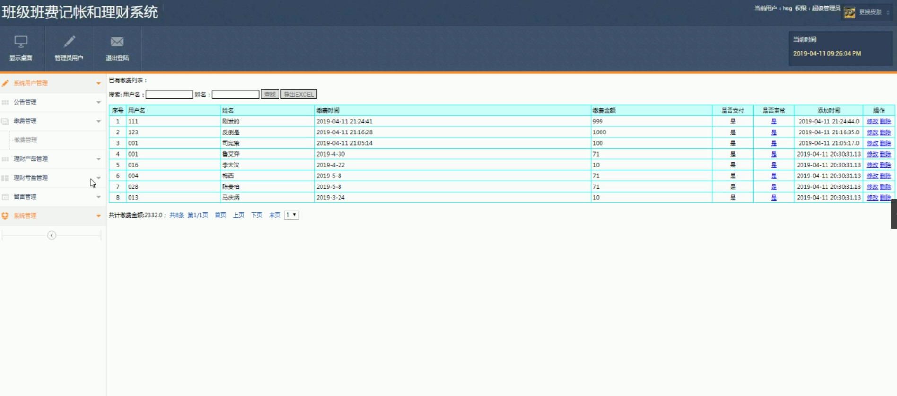Go to 末页 in pagination
The image size is (897, 396).
[274, 215]
